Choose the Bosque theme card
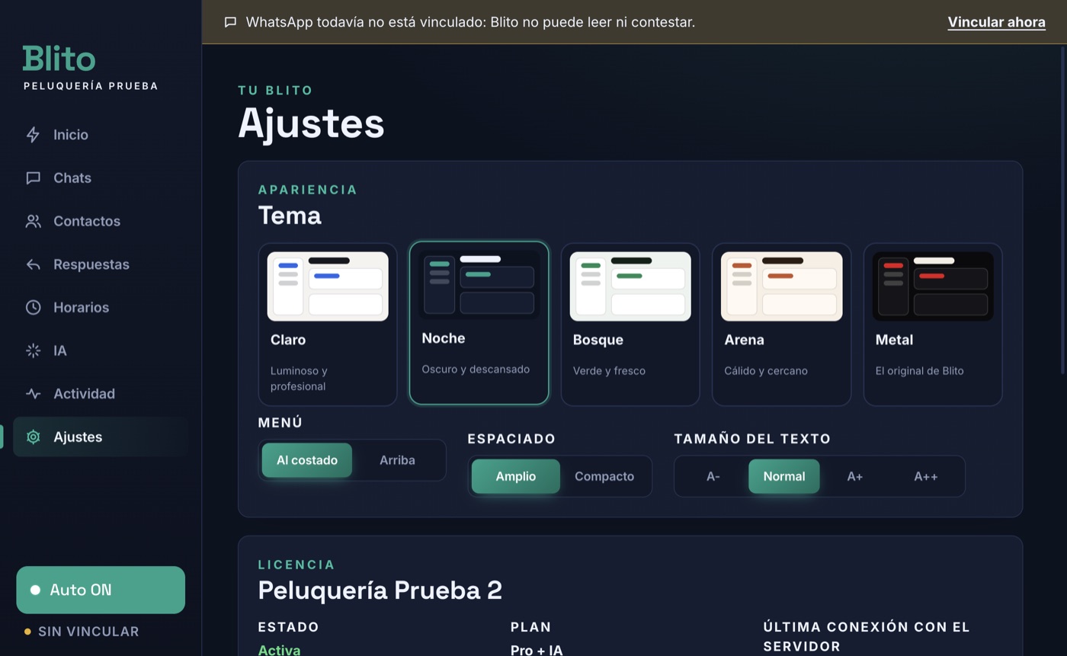 (630, 325)
